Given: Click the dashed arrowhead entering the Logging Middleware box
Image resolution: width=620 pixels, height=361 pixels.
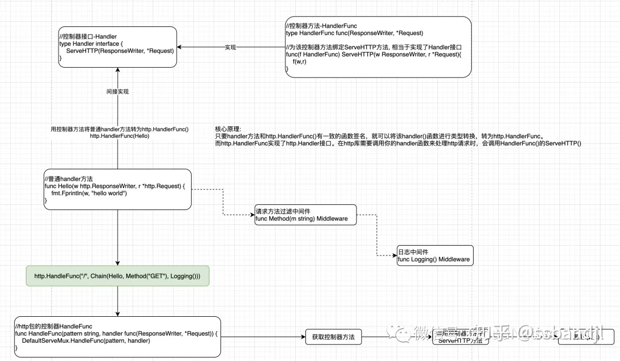Looking at the screenshot, I should [394, 255].
